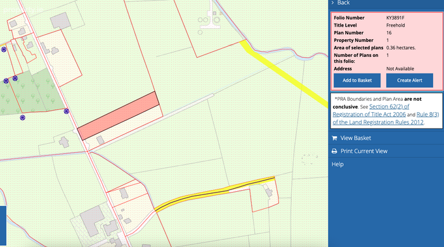Click topmost blue marker on left edge
This screenshot has width=444, height=247.
click(x=4, y=49)
